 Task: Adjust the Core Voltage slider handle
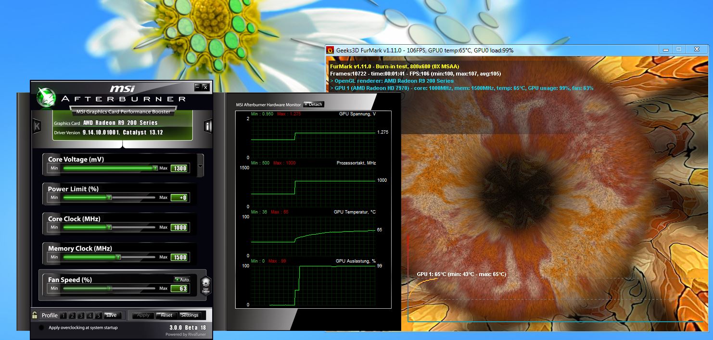pyautogui.click(x=155, y=168)
